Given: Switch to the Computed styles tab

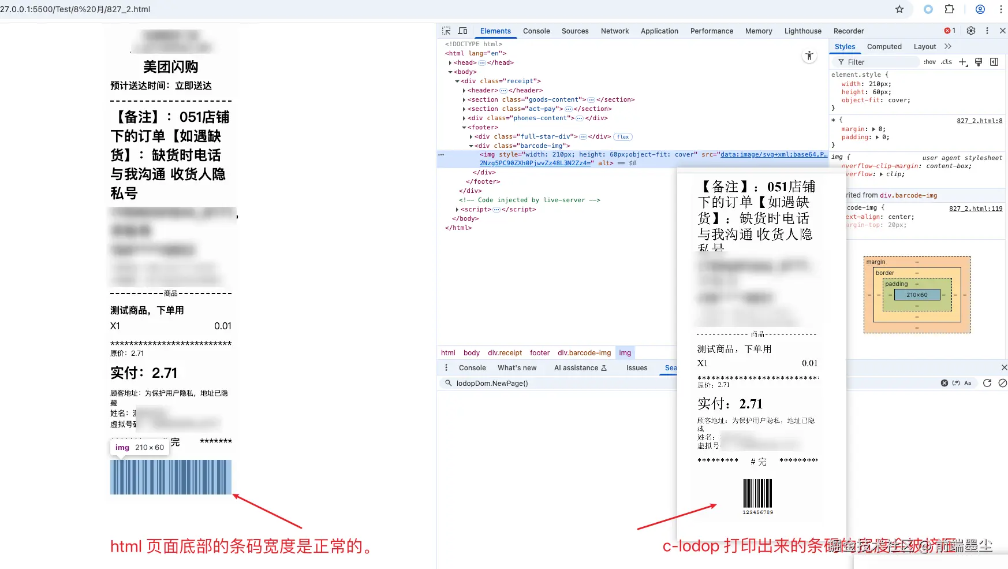Looking at the screenshot, I should [884, 47].
